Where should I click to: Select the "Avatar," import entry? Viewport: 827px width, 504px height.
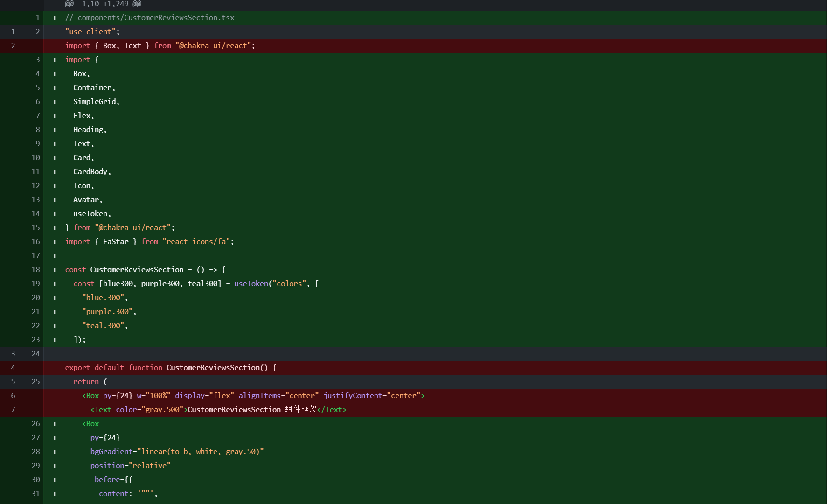tap(88, 200)
